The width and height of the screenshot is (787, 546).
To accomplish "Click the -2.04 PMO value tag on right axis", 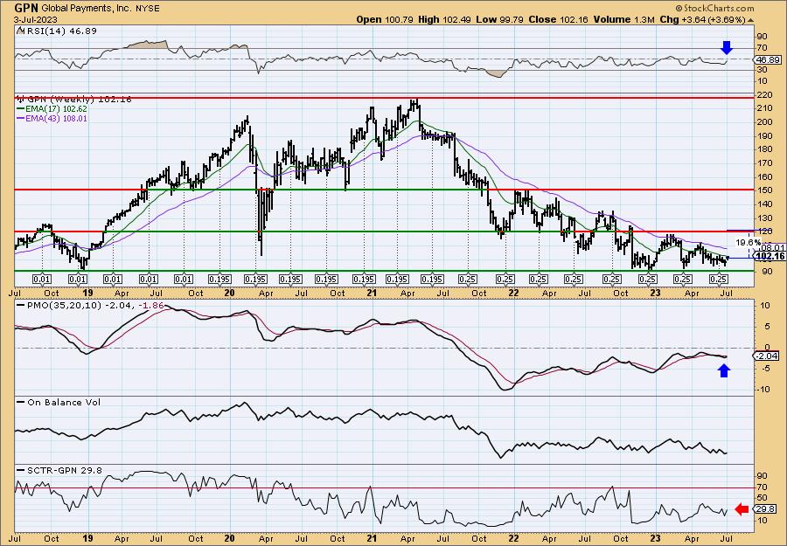I will tap(767, 356).
